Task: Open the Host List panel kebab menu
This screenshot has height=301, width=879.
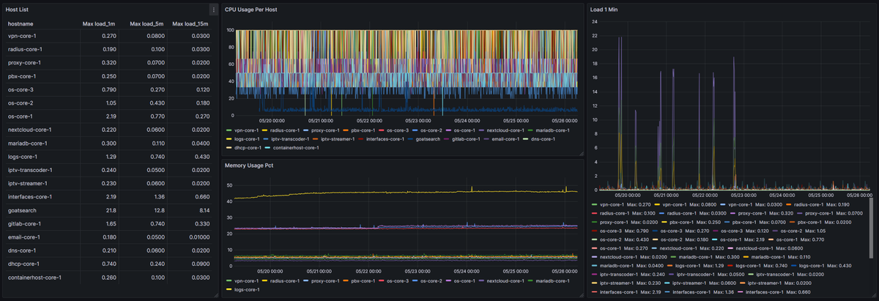Action: (213, 10)
